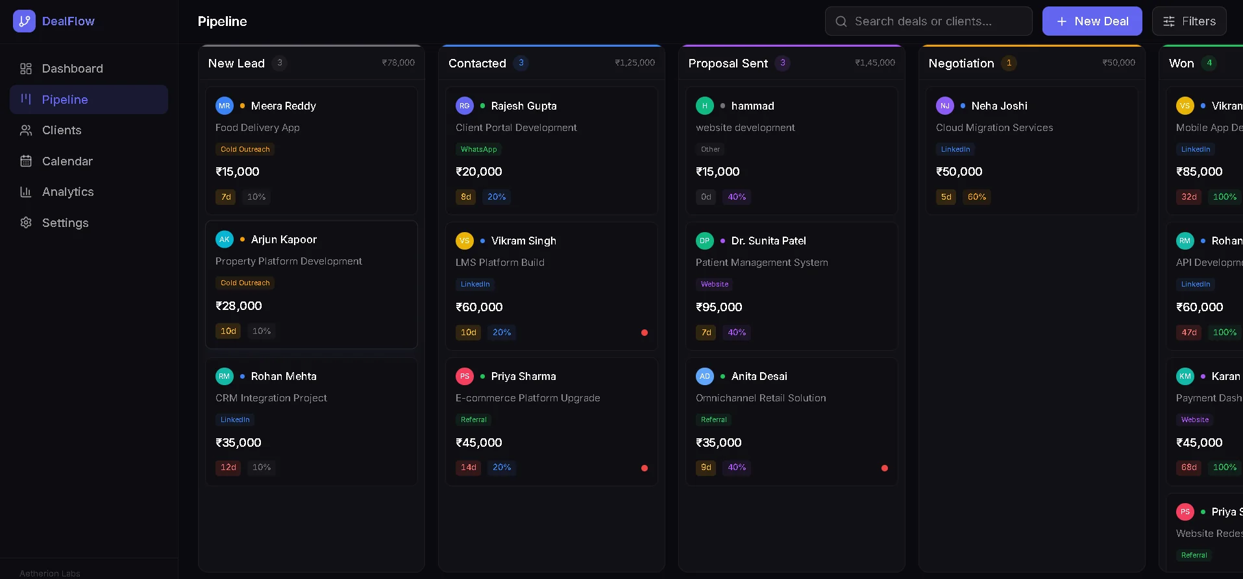Click the Settings gear icon
Image resolution: width=1243 pixels, height=579 pixels.
click(26, 222)
